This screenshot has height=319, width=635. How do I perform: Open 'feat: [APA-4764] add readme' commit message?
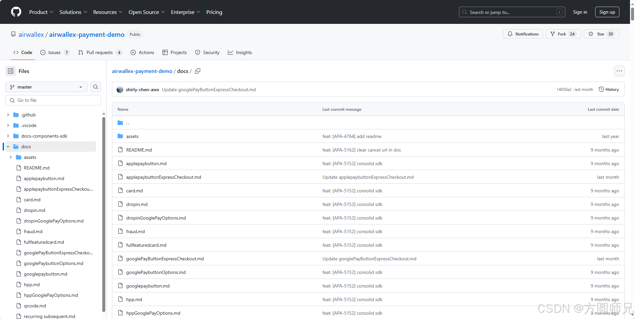(352, 136)
